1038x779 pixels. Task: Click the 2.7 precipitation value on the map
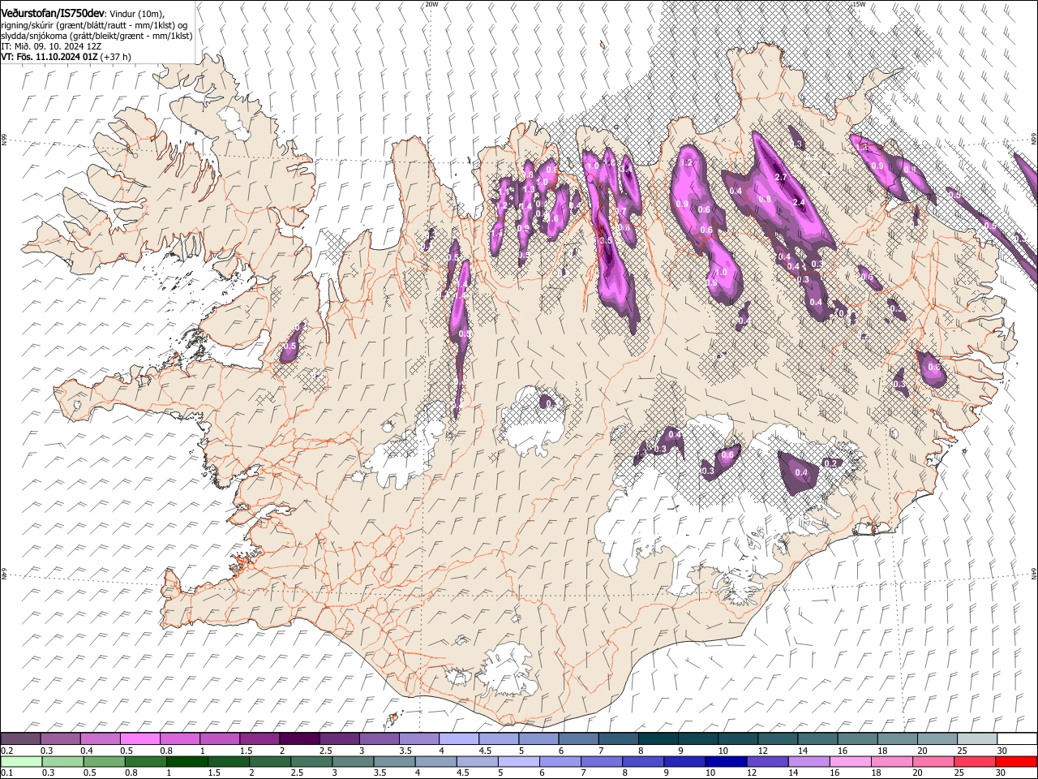click(x=781, y=177)
